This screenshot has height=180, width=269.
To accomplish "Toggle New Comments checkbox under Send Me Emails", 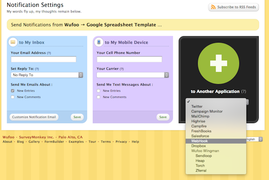I will pos(13,97).
